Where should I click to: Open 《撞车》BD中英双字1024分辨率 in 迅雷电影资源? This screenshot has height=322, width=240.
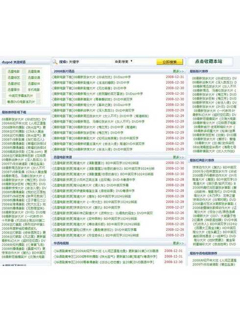[92, 196]
